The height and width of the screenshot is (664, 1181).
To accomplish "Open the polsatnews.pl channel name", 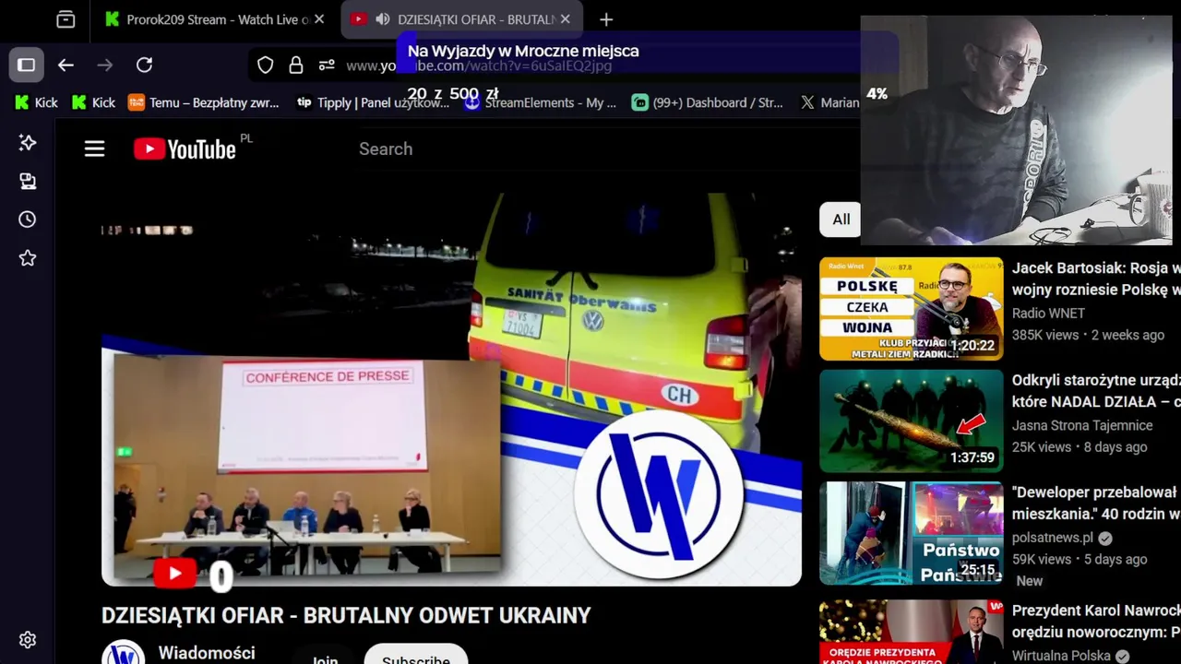I will [x=1053, y=538].
